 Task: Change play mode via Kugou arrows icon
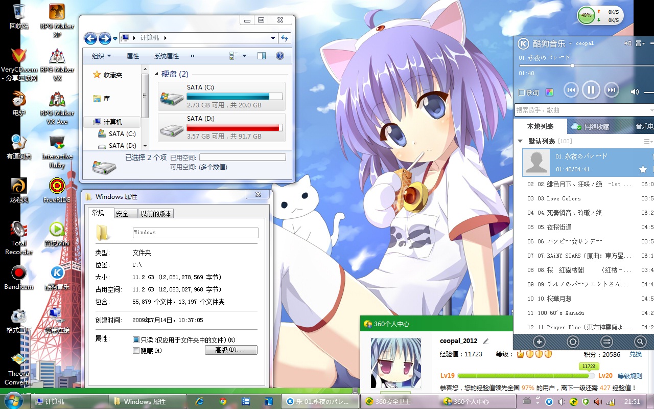point(606,342)
